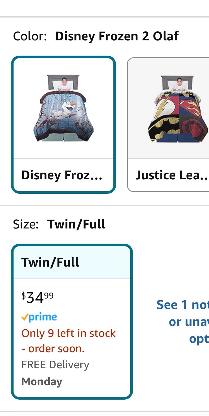Select the Twin/Full size option header
209x416 pixels.
pyautogui.click(x=72, y=262)
